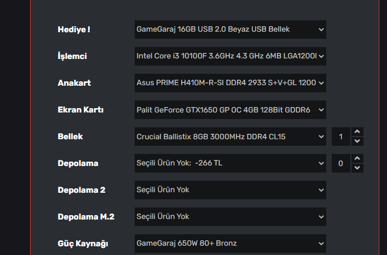Decrease Depolama quantity with down arrow

pos(357,168)
